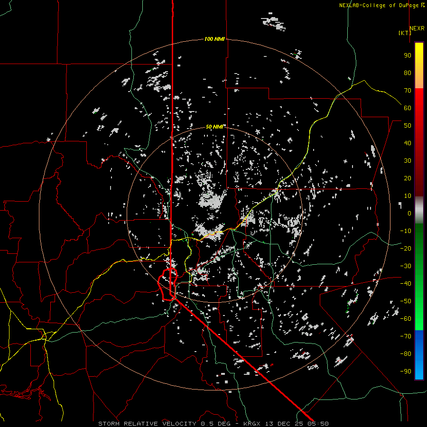
Task: Click the STORM RELATIVE VELOCITY caption text
Action: pos(147,424)
